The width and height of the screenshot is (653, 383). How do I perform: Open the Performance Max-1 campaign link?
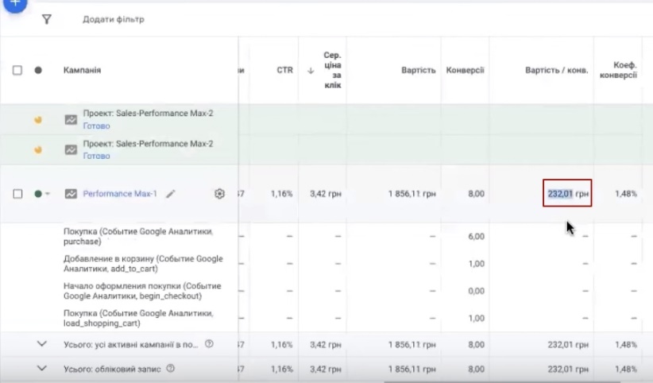[120, 193]
